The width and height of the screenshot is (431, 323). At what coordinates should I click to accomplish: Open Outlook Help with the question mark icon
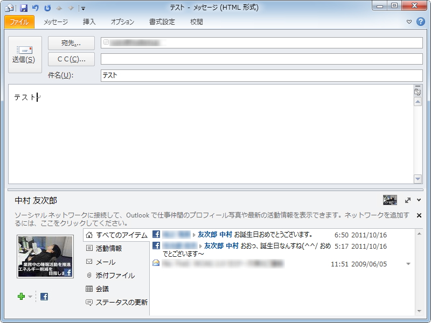click(x=421, y=22)
